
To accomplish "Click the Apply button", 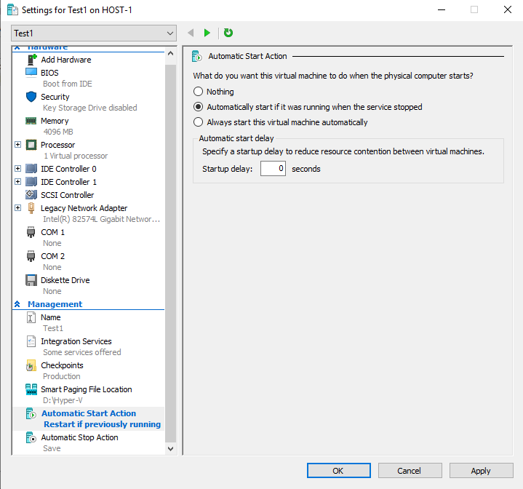I will pyautogui.click(x=481, y=470).
